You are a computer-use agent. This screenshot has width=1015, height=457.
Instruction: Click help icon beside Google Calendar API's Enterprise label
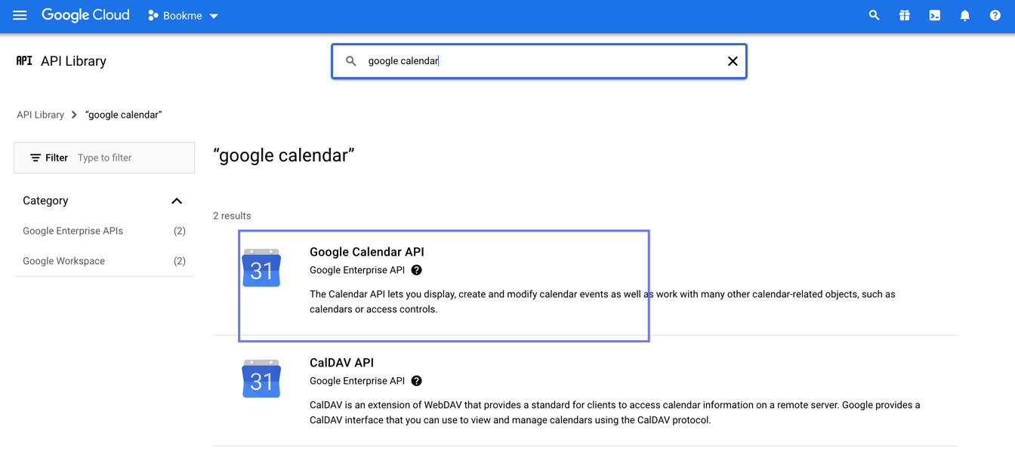pos(416,270)
